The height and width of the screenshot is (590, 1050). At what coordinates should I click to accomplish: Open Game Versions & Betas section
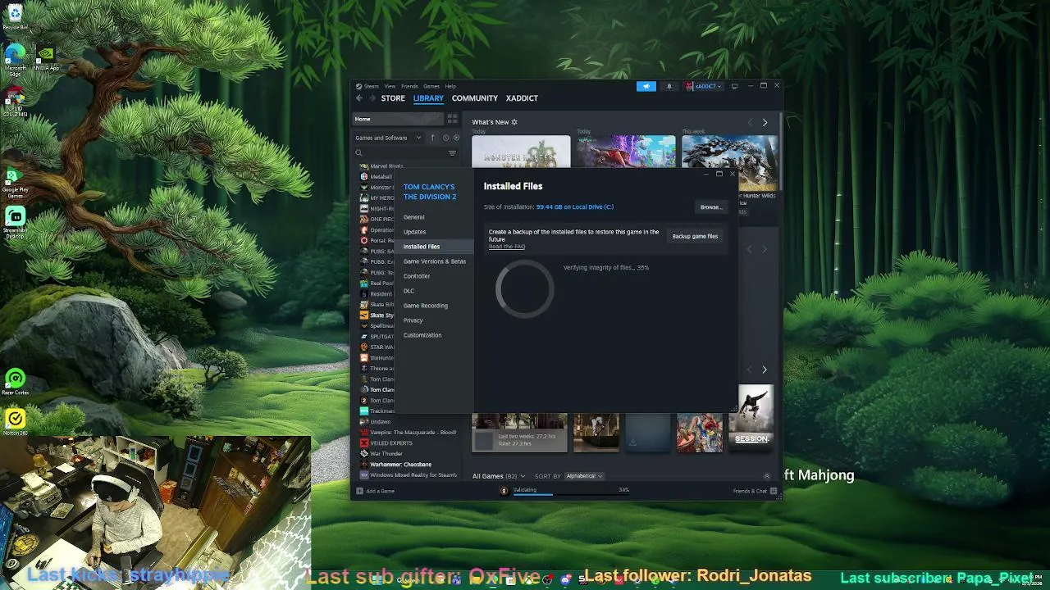tap(434, 261)
